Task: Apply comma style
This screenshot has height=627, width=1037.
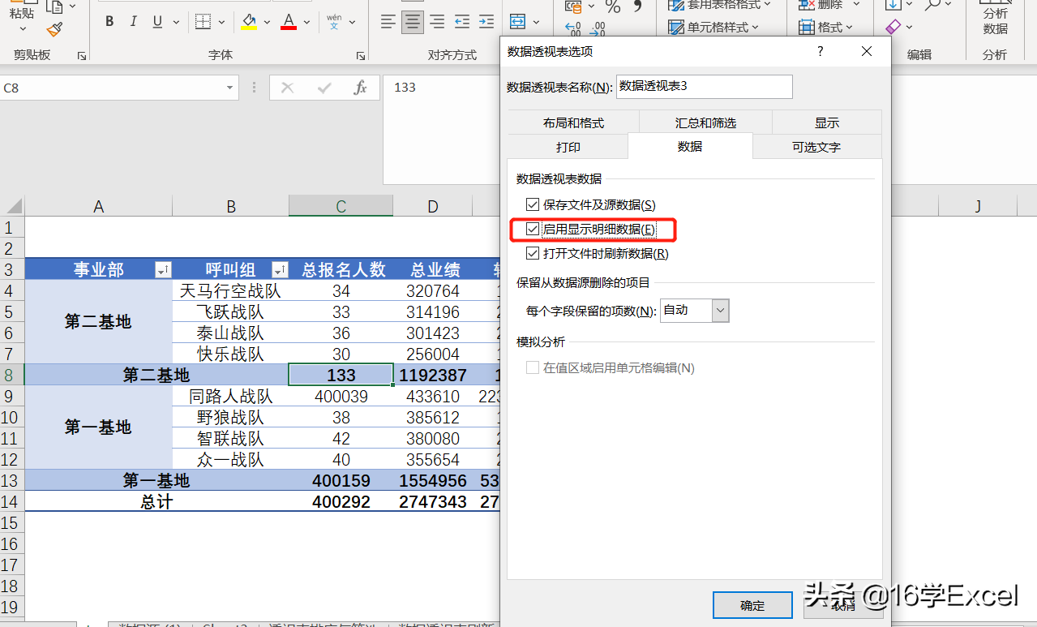Action: [638, 7]
